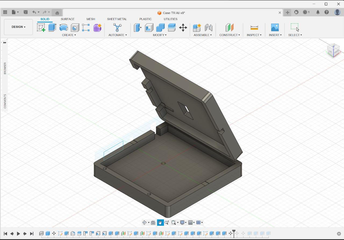This screenshot has height=240, width=344.
Task: Click the Home tab icon
Action: tap(57, 13)
